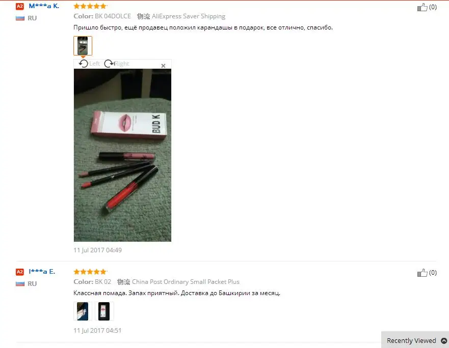This screenshot has height=348, width=449.
Task: Click the A2 badge next to M***a K.
Action: point(20,6)
